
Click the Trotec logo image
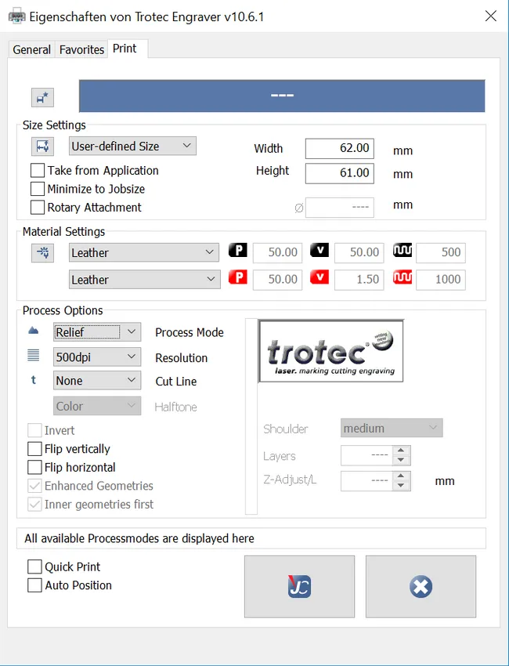(x=330, y=351)
